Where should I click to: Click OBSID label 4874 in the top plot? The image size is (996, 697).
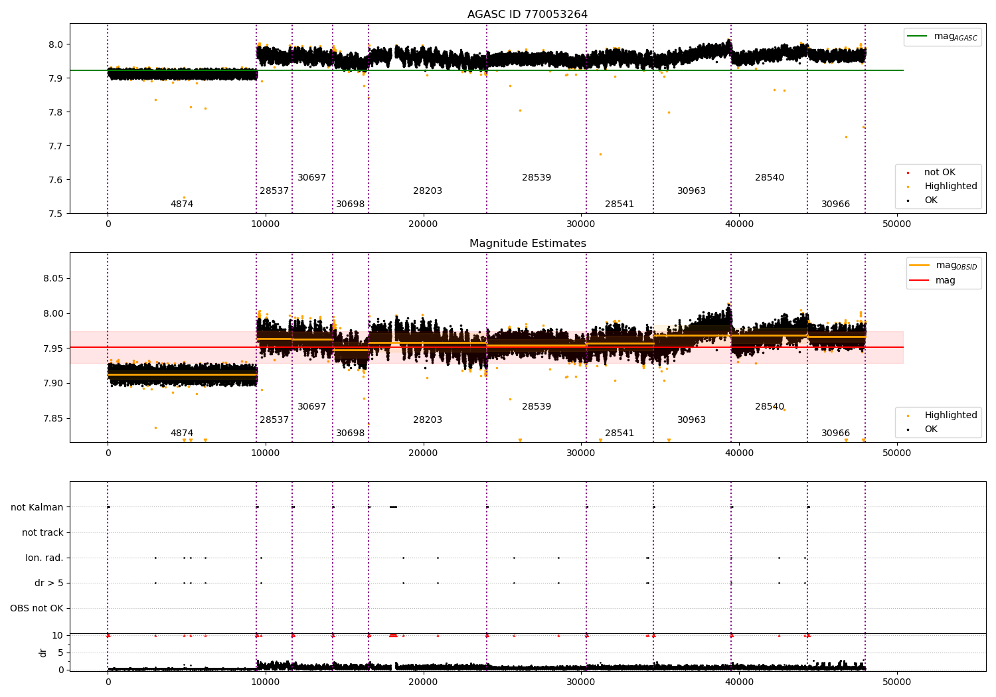[182, 204]
